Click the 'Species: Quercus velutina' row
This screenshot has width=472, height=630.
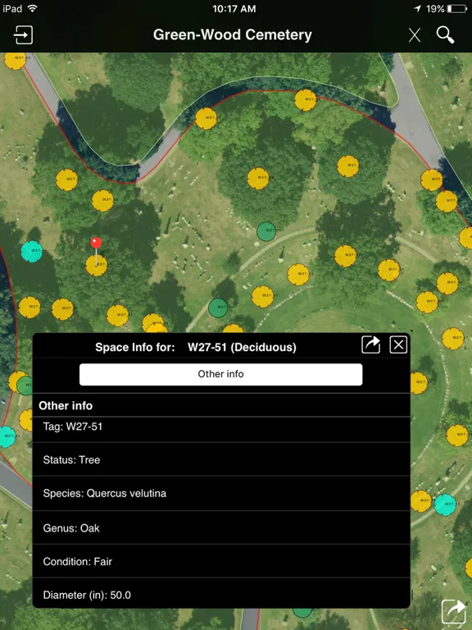221,493
